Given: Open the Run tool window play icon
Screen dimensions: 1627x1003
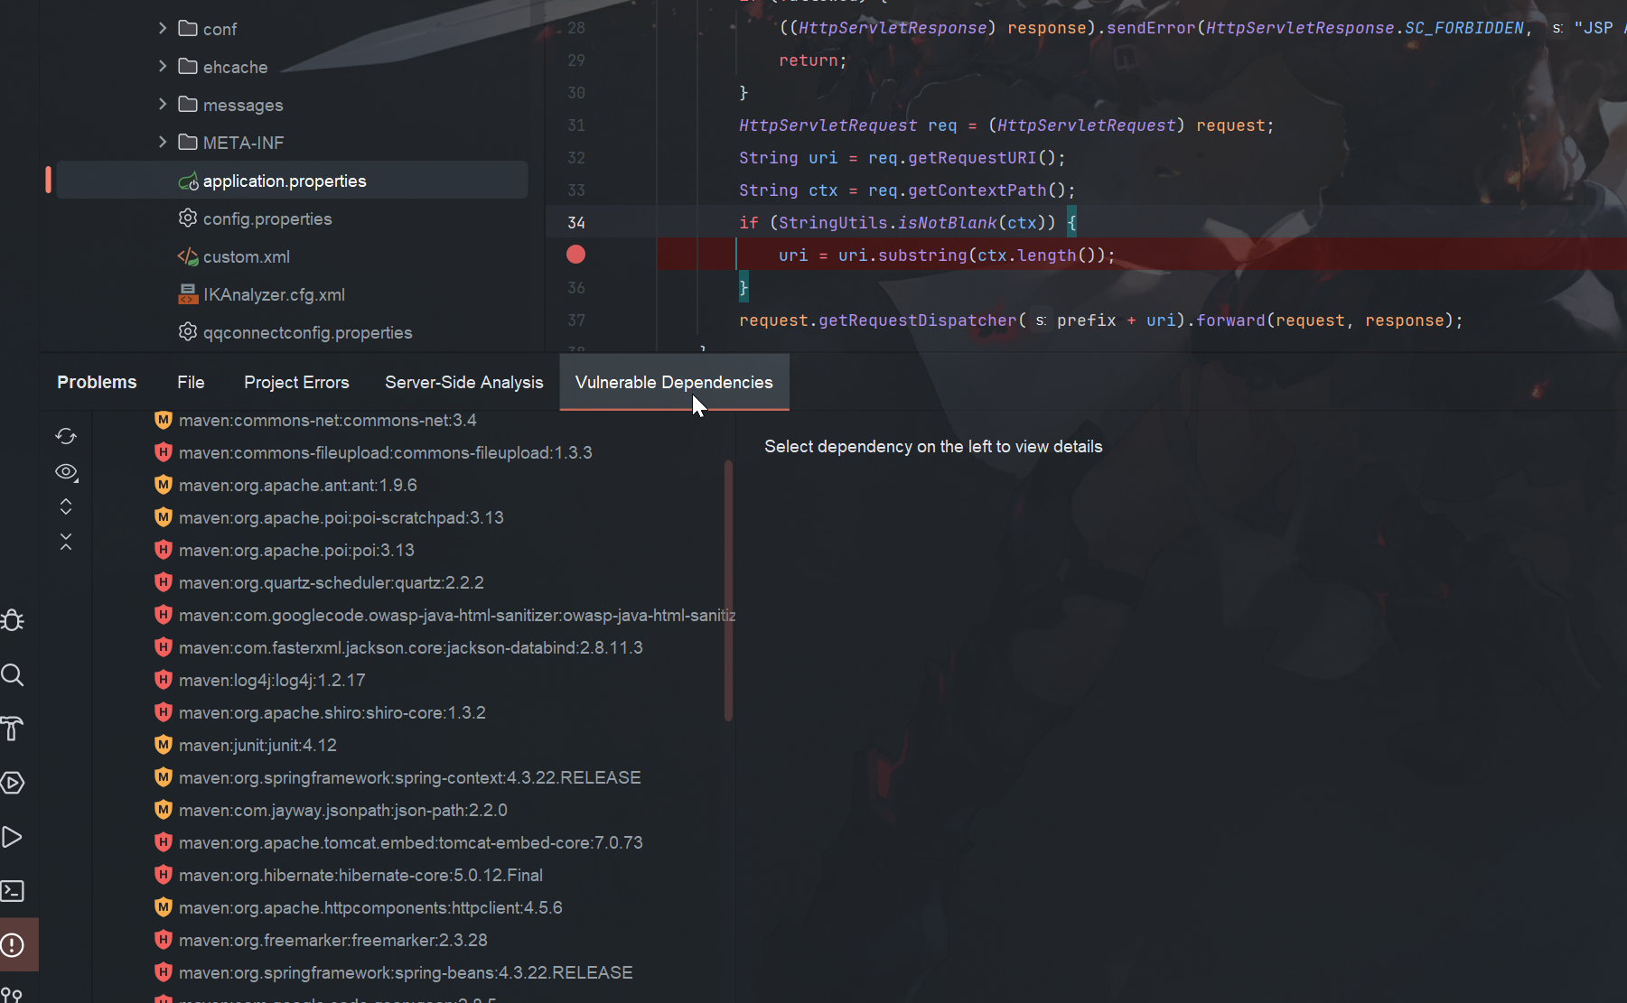Looking at the screenshot, I should point(13,837).
